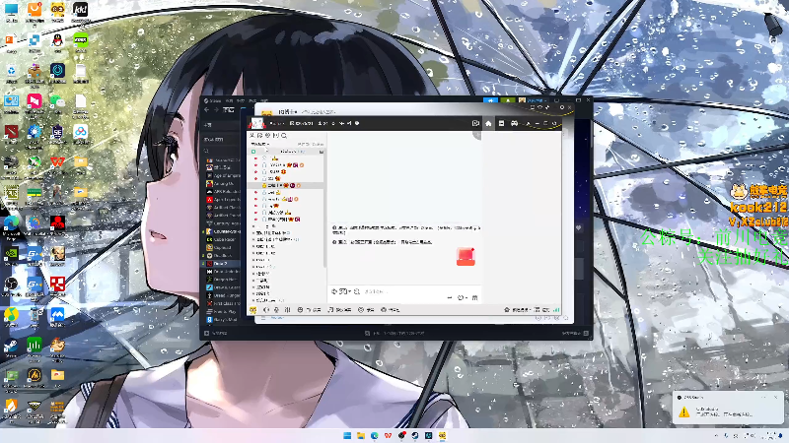Go forward in the Steam window
The width and height of the screenshot is (789, 443).
(216, 109)
